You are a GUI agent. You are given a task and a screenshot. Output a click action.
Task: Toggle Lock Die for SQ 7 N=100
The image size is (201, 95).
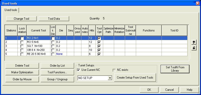click(53, 46)
